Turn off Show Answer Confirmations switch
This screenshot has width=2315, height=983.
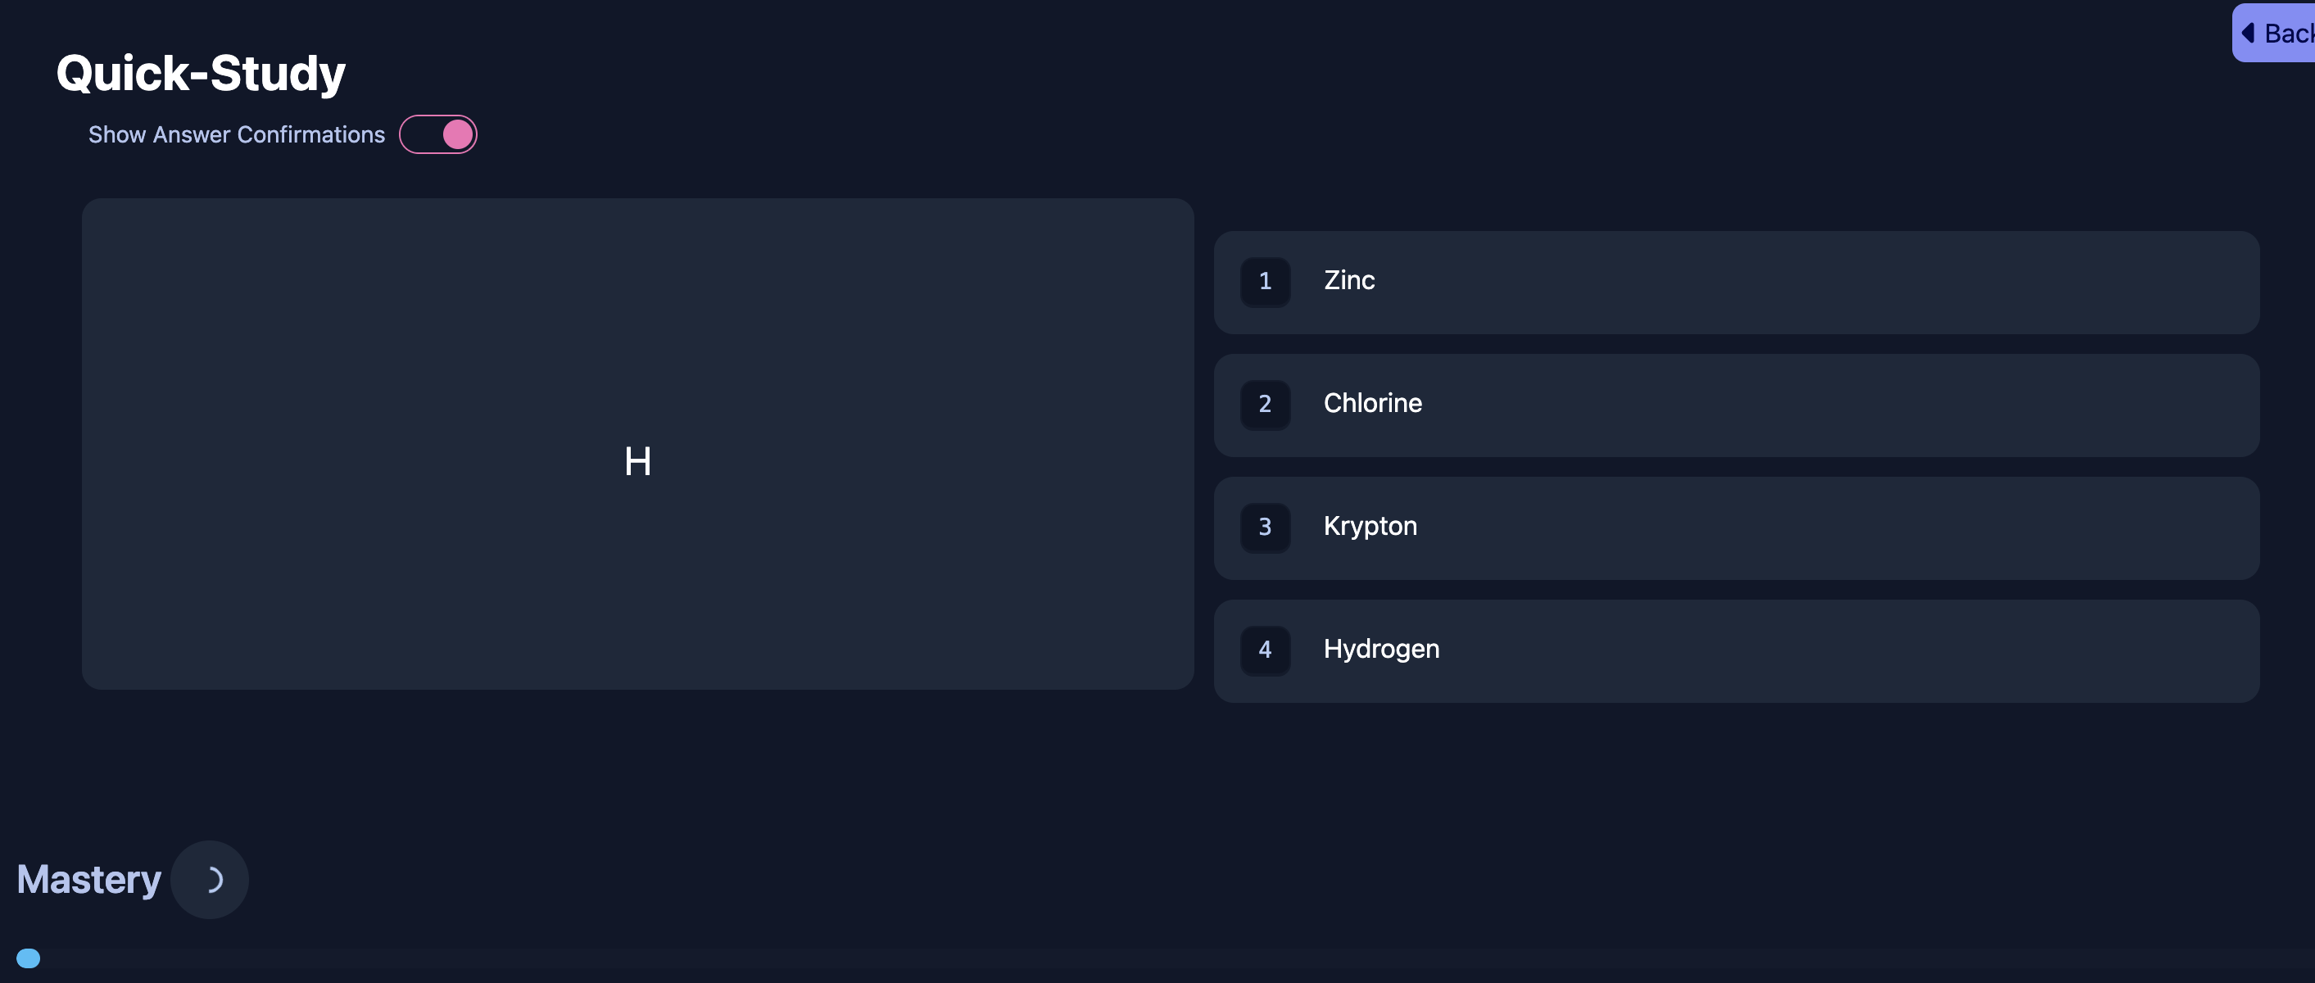(437, 135)
